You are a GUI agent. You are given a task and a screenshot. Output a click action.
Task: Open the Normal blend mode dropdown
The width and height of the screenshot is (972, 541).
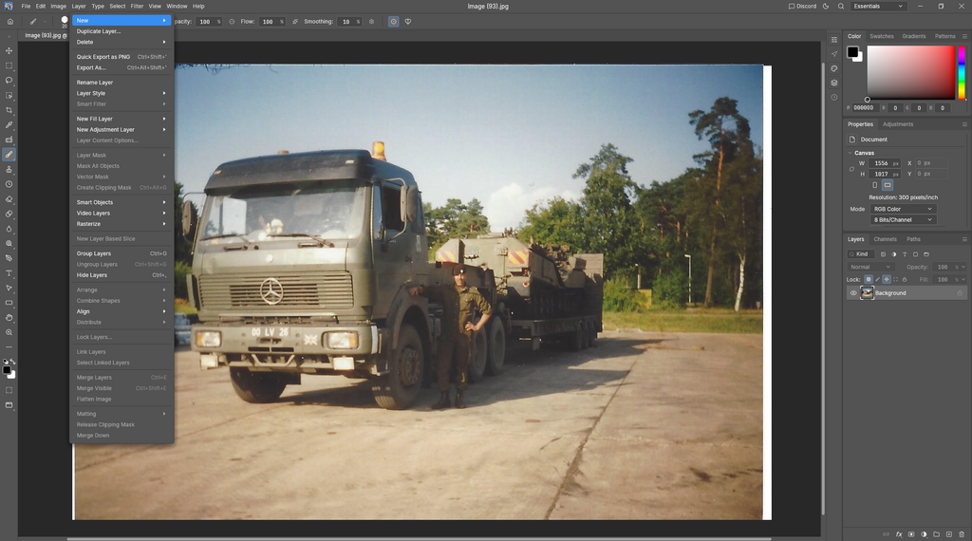click(x=869, y=267)
